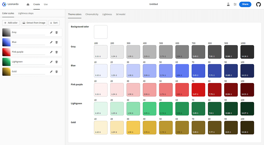
Task: Select the Gold 50 swatch
Action: (166, 128)
